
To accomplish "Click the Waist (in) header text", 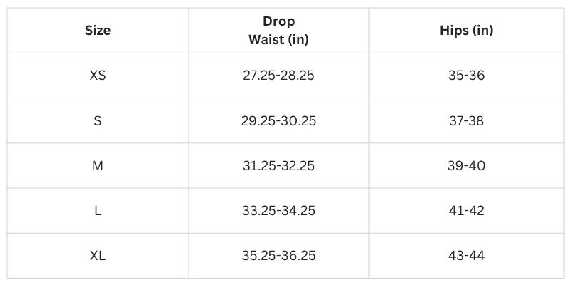I will (x=278, y=40).
